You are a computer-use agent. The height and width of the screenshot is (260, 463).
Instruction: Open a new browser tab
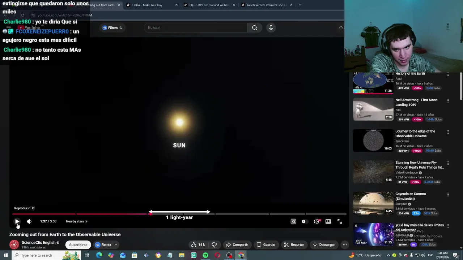coord(300,5)
